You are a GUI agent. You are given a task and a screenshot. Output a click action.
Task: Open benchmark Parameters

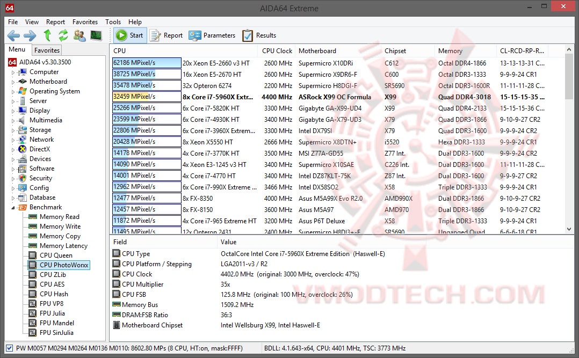[x=212, y=35]
